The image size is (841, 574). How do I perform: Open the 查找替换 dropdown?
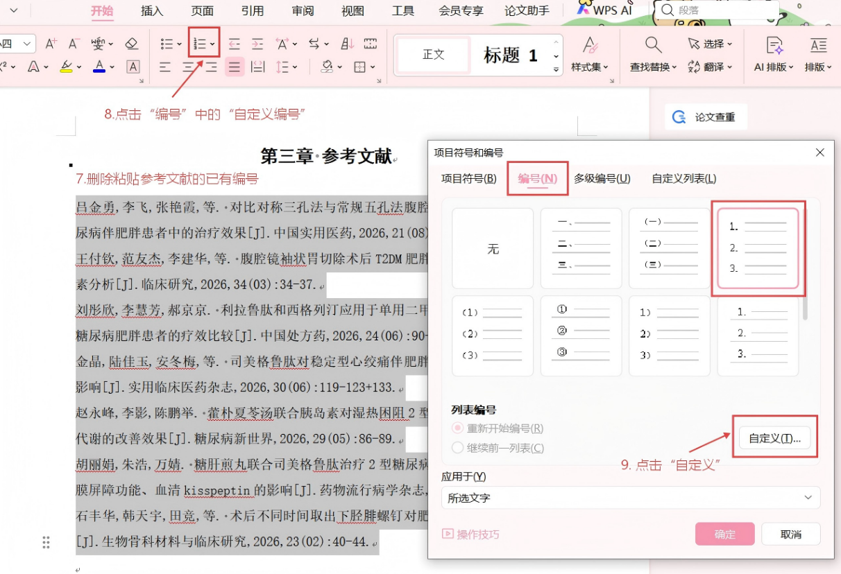[654, 67]
